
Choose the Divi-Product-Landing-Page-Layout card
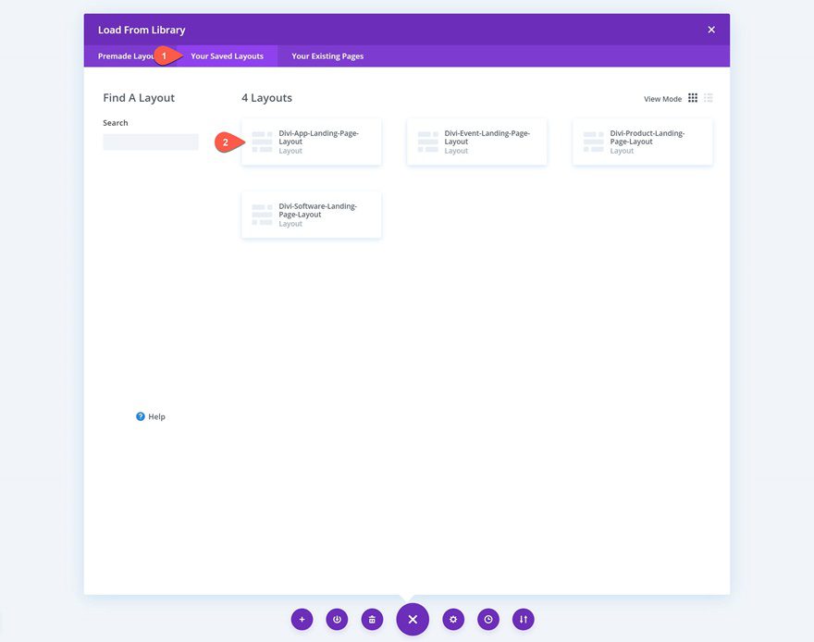tap(643, 142)
